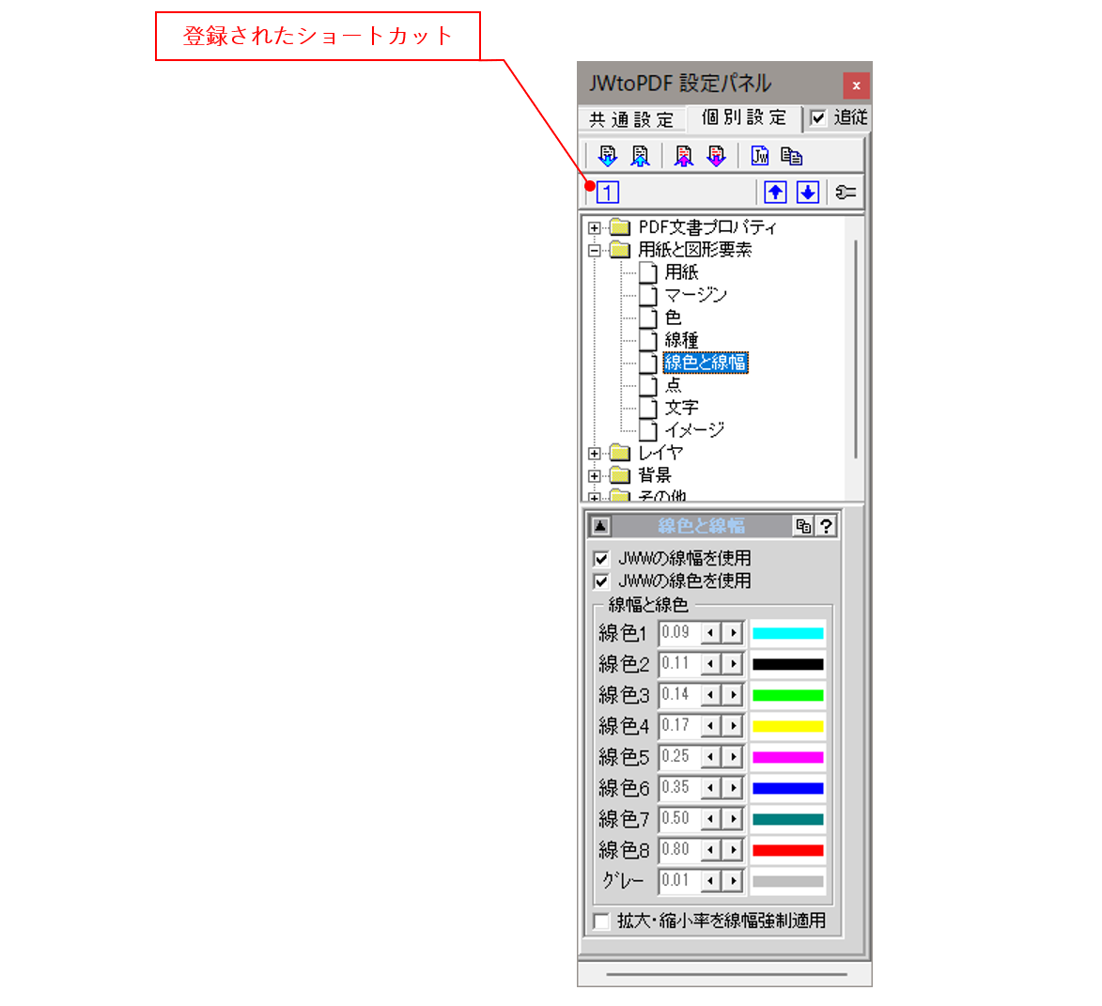Collapse the 用紙と図形要素 folder

(595, 250)
